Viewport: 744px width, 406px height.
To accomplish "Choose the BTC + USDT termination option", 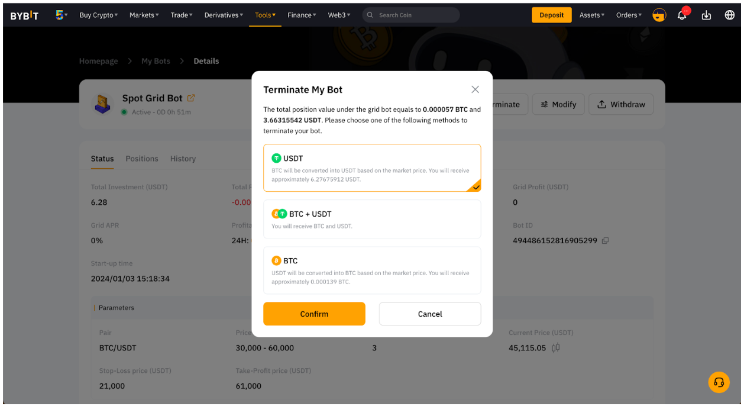I will (372, 219).
